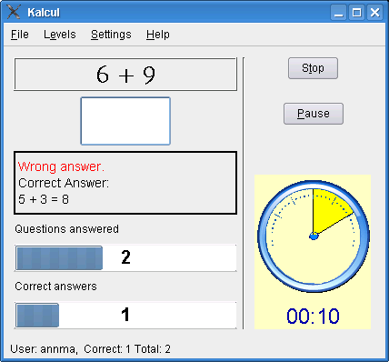Minimize the Kalcul window
Viewport: 389px width, 362px height.
tap(338, 13)
